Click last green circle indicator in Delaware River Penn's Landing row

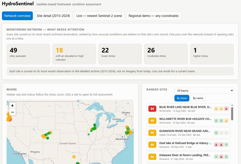(226, 157)
